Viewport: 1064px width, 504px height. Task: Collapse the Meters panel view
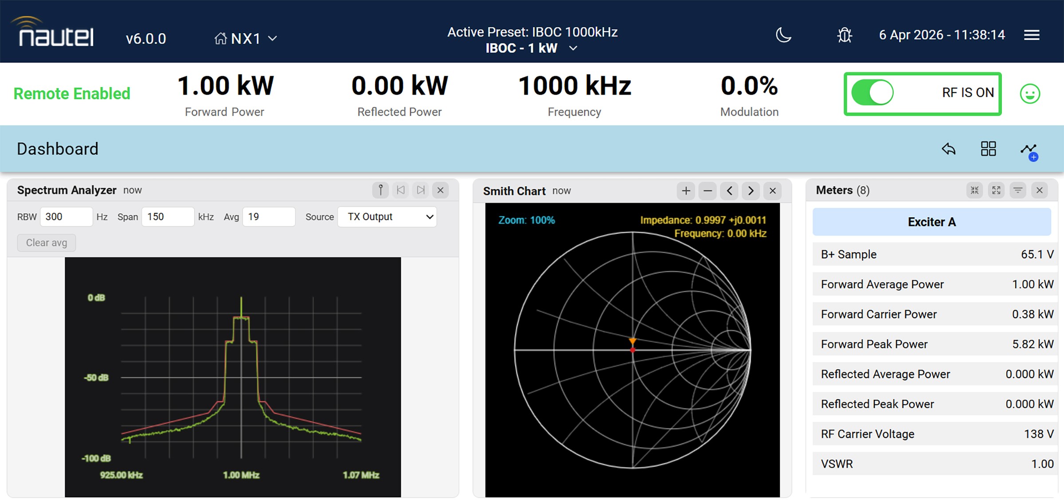(x=974, y=191)
